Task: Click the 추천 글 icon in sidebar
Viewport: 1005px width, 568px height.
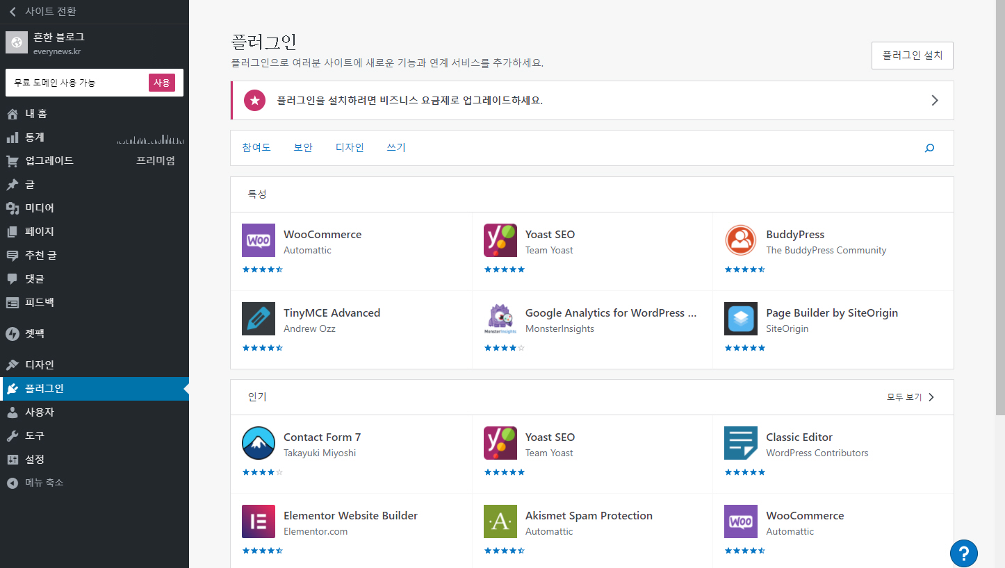Action: pyautogui.click(x=13, y=256)
